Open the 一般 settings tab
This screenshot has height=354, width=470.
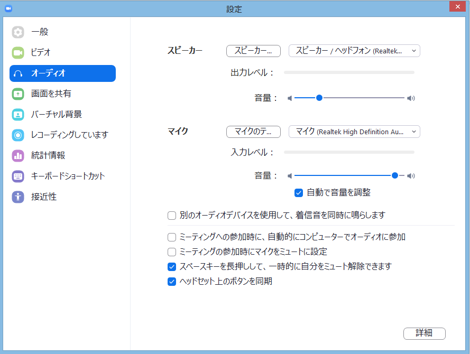62,32
